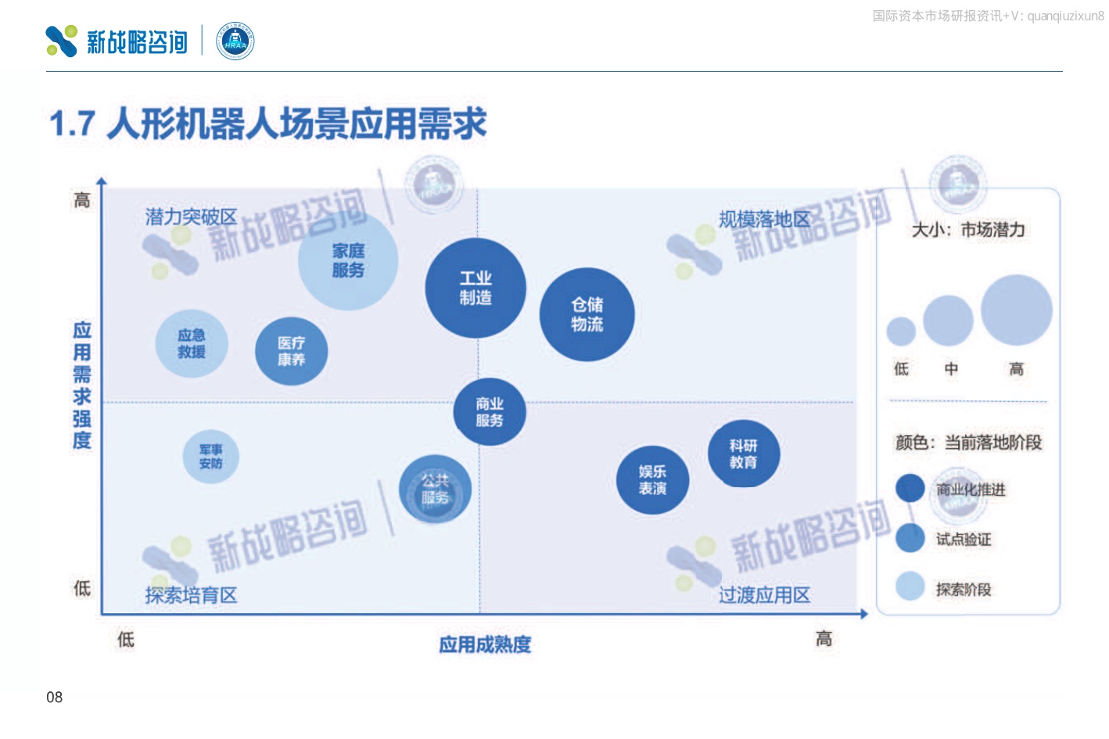Click the 应用需求强度 vertical axis title
The width and height of the screenshot is (1109, 739).
[82, 385]
